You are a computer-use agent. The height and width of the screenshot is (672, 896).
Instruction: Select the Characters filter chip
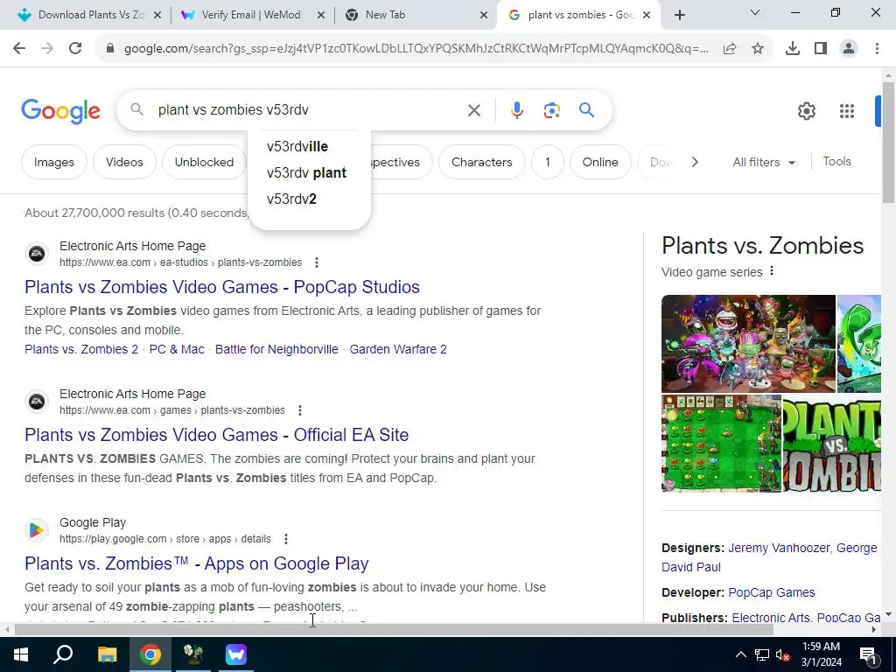[x=482, y=162]
